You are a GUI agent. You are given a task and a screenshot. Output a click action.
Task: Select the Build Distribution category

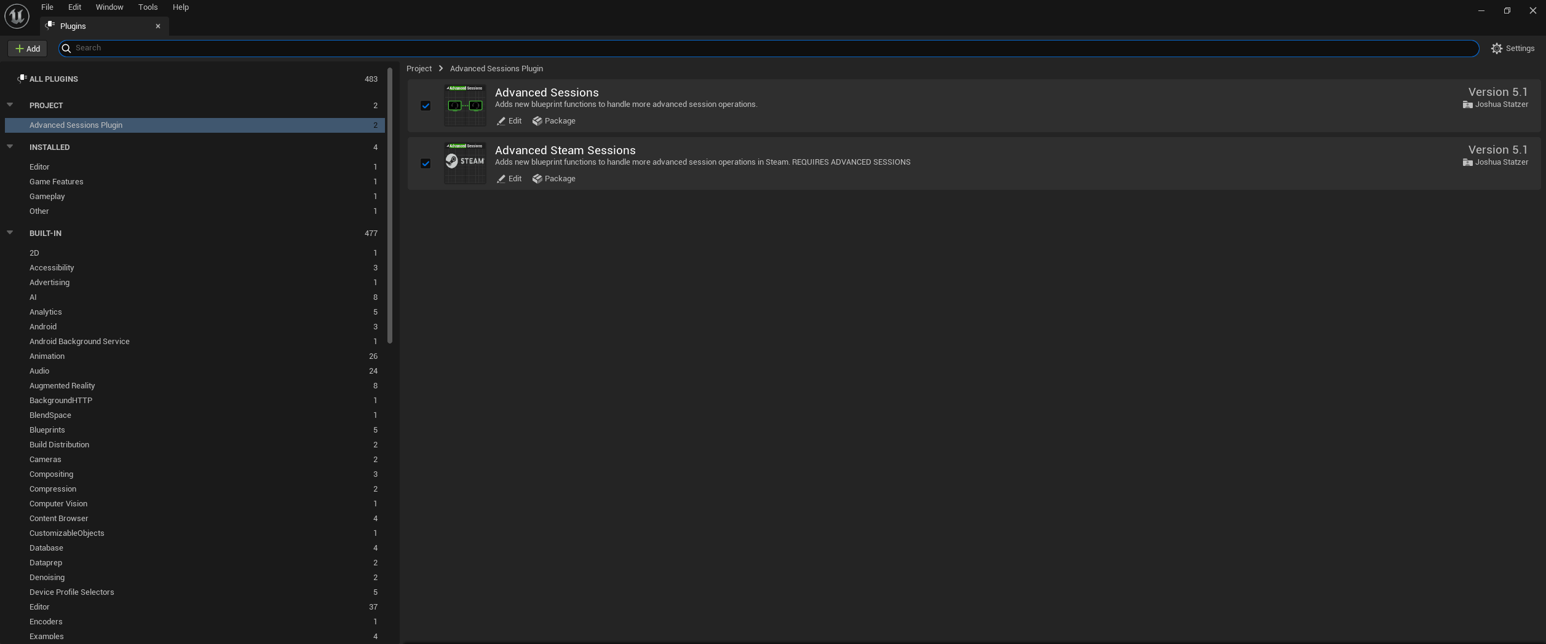pyautogui.click(x=195, y=445)
